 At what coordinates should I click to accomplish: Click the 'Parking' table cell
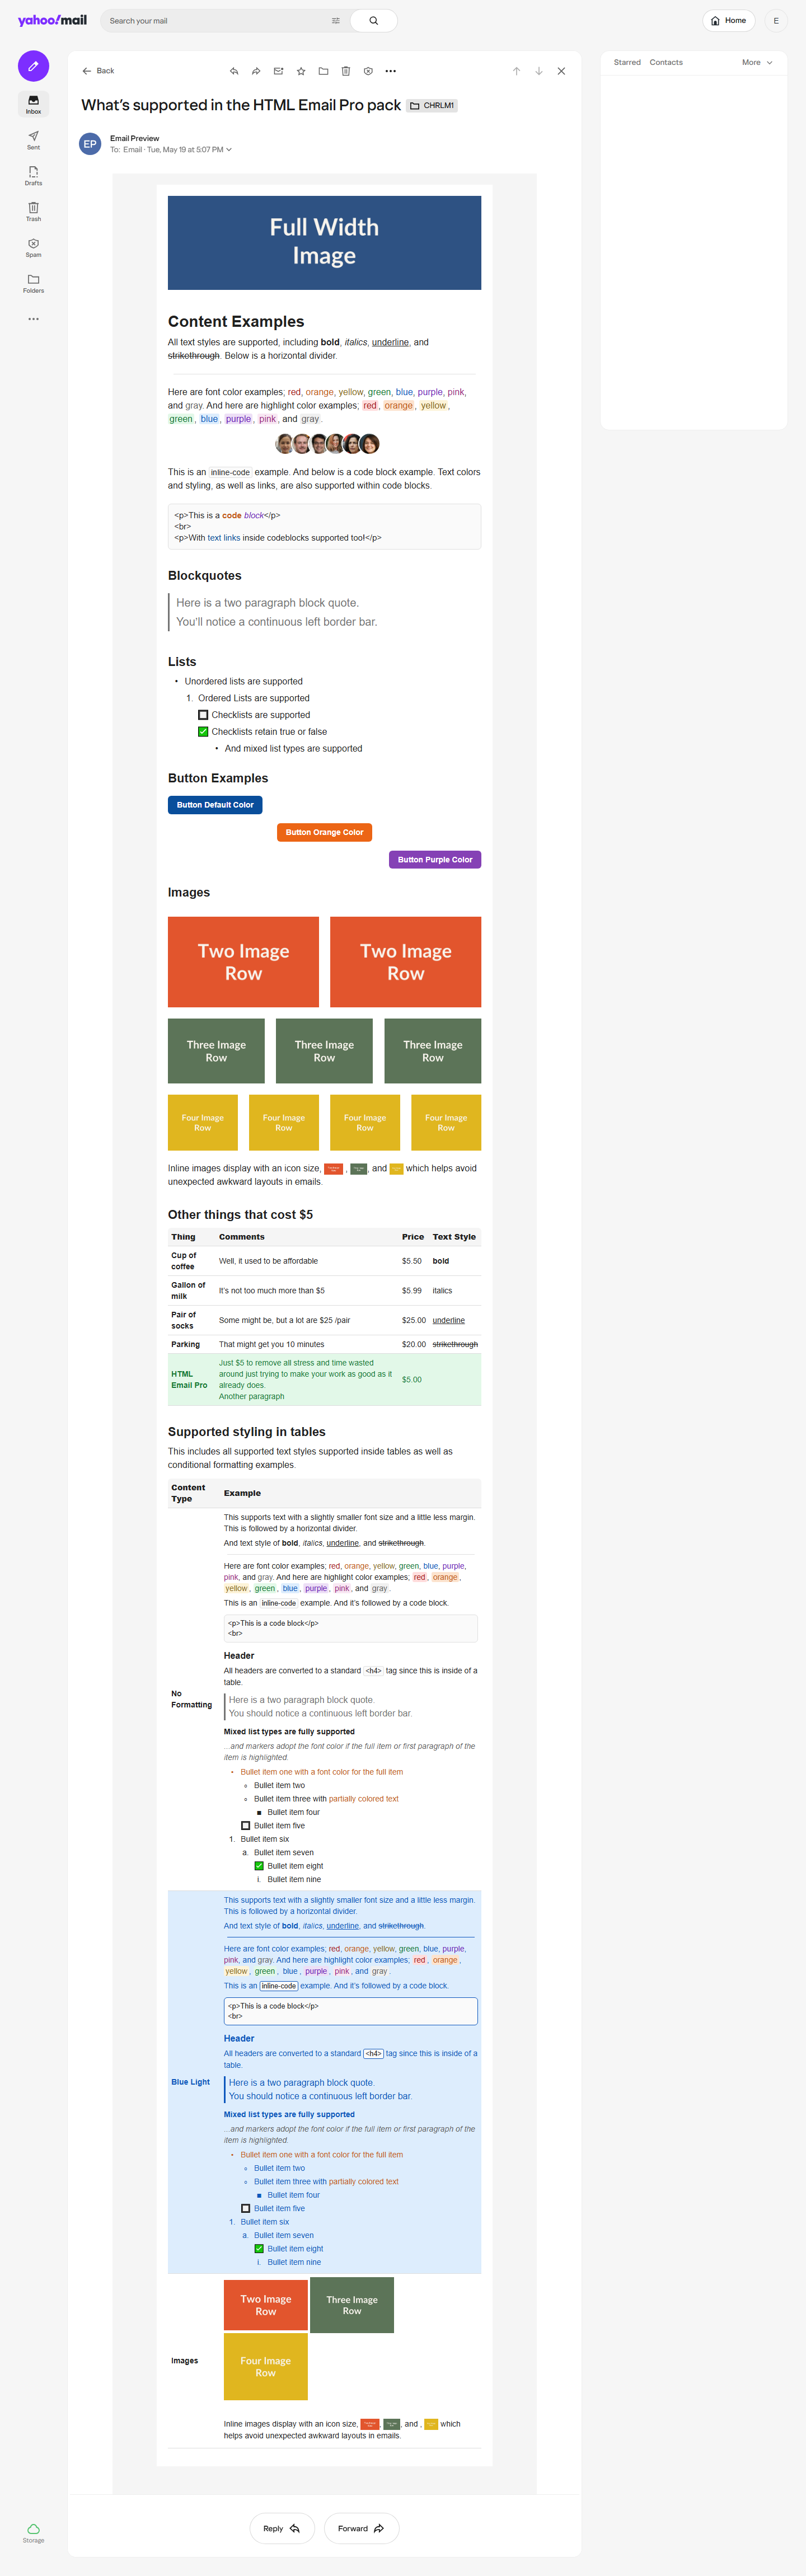click(192, 1344)
